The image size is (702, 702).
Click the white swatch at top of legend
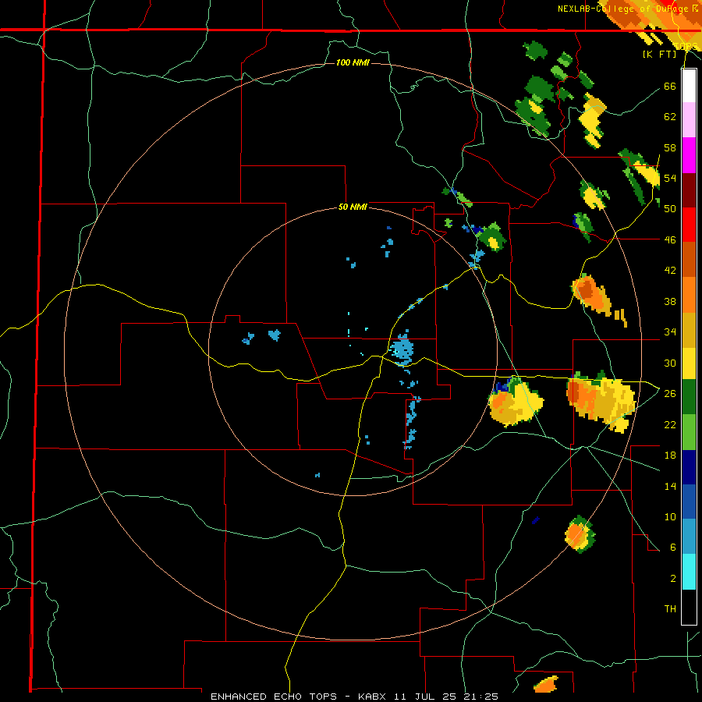[689, 86]
